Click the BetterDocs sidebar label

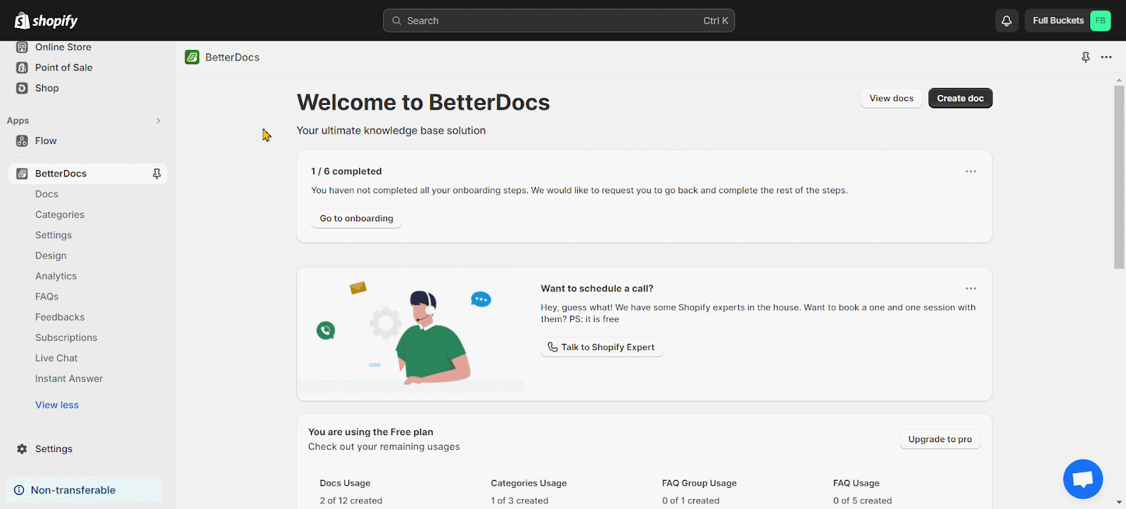click(61, 174)
